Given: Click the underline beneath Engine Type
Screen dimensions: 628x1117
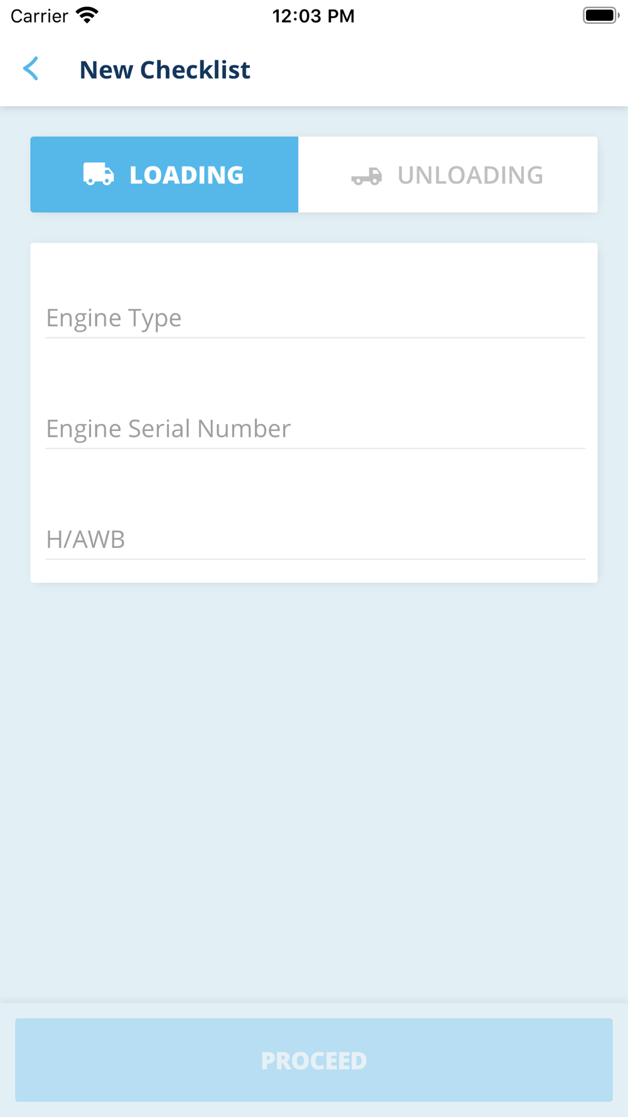Looking at the screenshot, I should coord(315,337).
